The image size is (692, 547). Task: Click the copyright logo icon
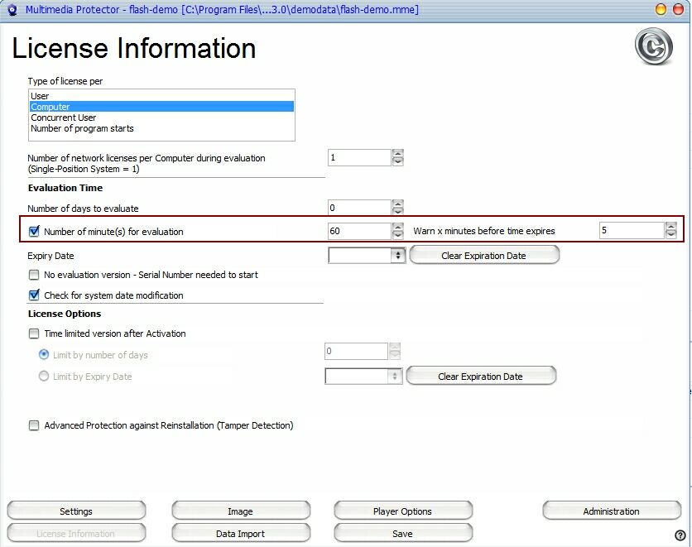tap(653, 47)
